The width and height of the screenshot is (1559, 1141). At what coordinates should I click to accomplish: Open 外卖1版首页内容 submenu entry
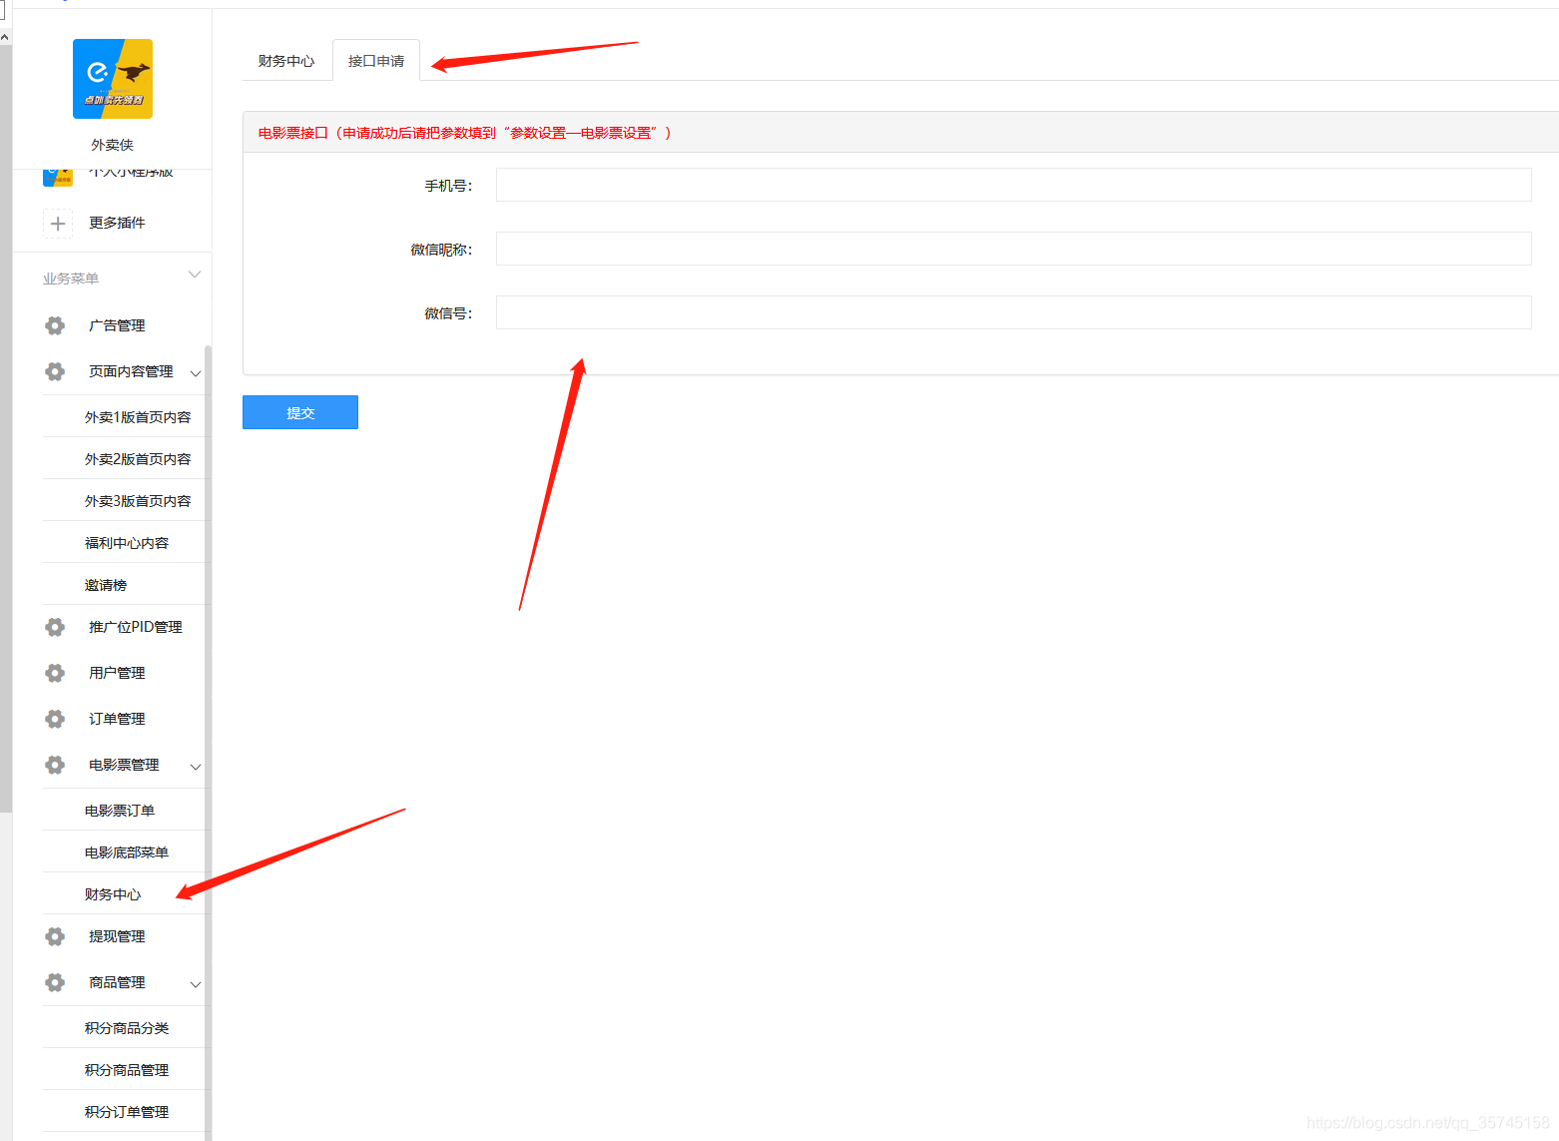pos(138,417)
